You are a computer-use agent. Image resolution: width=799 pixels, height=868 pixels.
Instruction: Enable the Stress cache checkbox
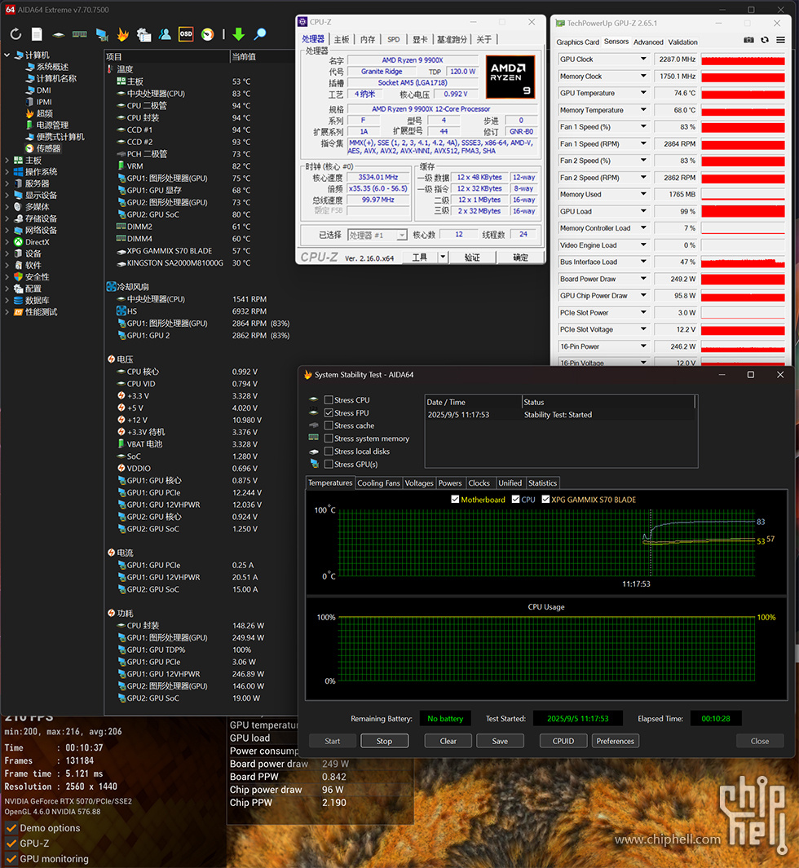(329, 425)
